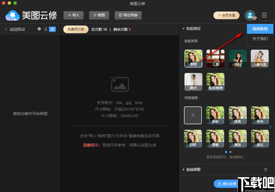275x192 pixels.
Task: Select the 儿童 preset thumbnail
Action: tap(215, 58)
